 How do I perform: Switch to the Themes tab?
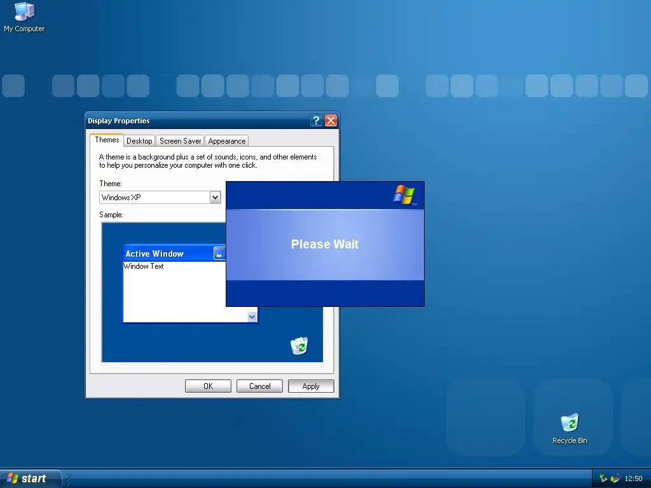coord(107,140)
